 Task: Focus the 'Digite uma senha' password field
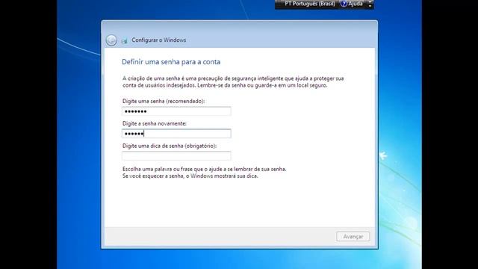coord(176,111)
